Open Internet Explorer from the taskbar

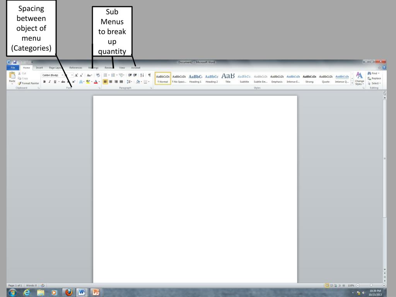click(27, 292)
